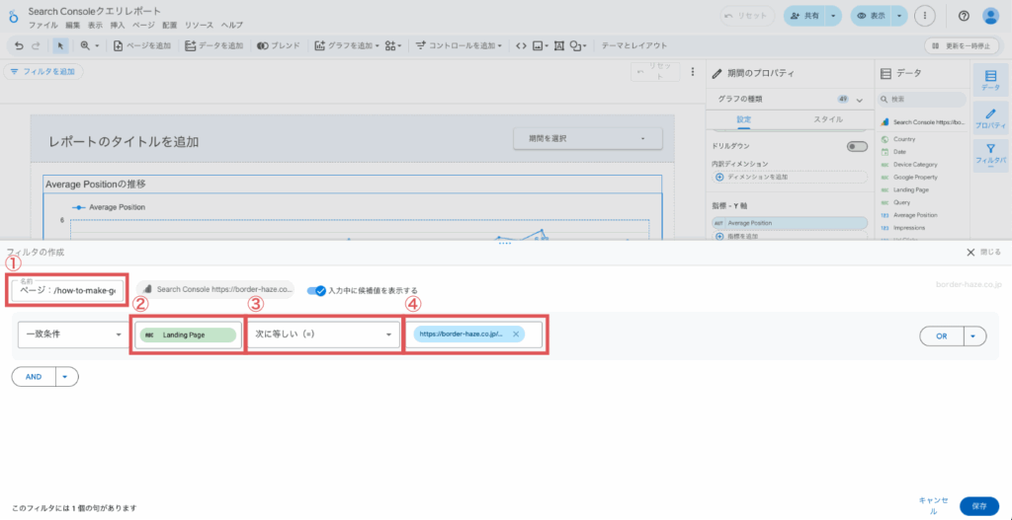Image resolution: width=1012 pixels, height=520 pixels.
Task: Click the Add filter (フィルタを追加) button
Action: (x=43, y=71)
